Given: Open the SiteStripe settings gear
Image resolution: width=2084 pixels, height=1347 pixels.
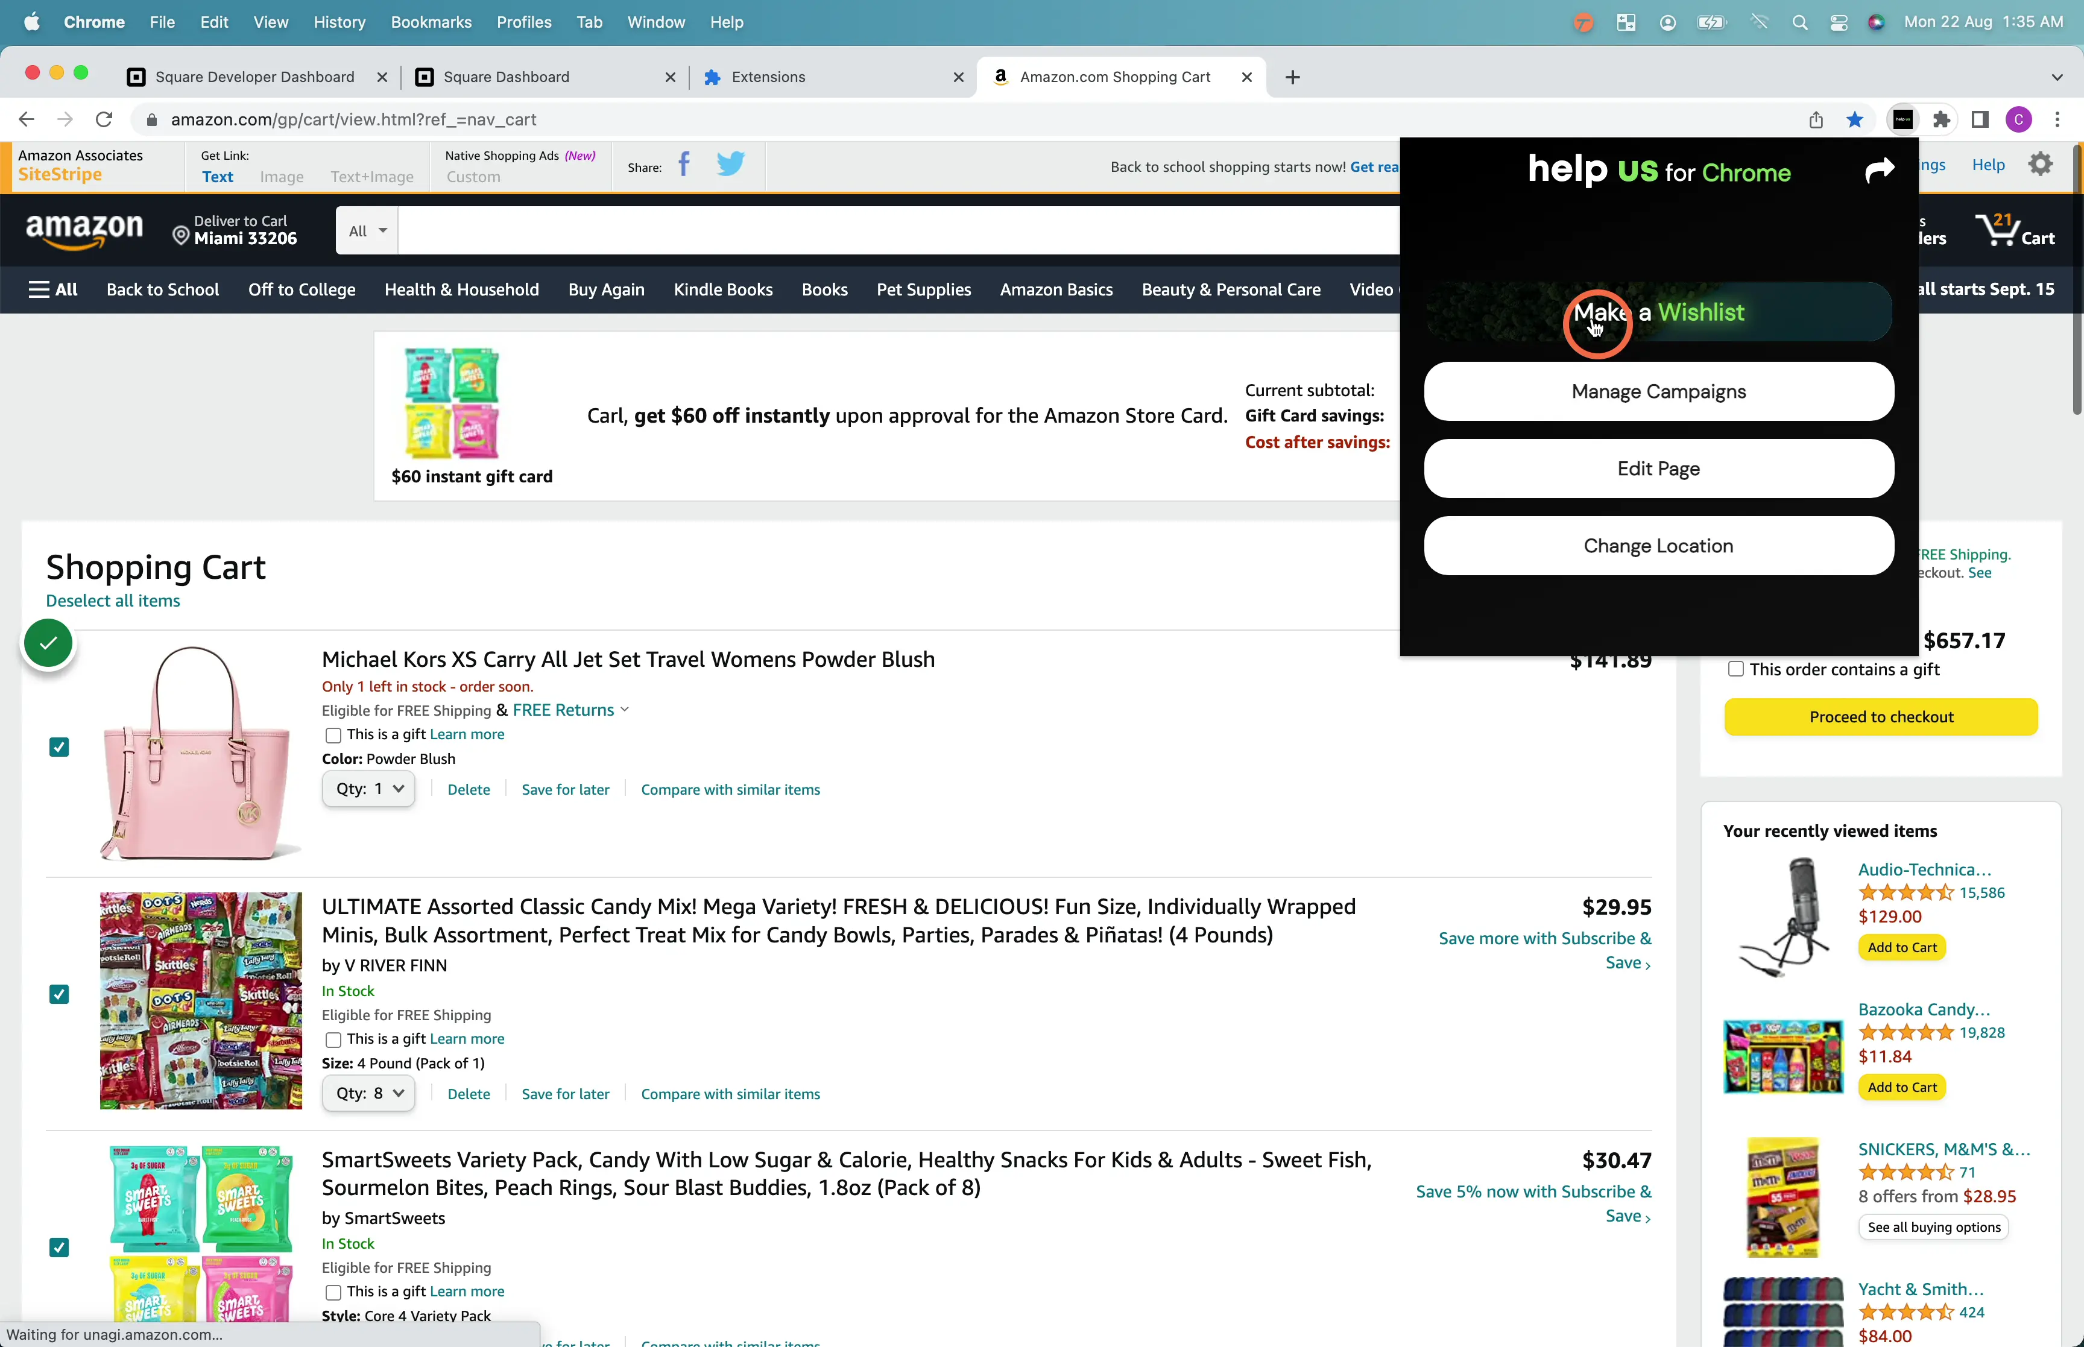Looking at the screenshot, I should point(2040,165).
